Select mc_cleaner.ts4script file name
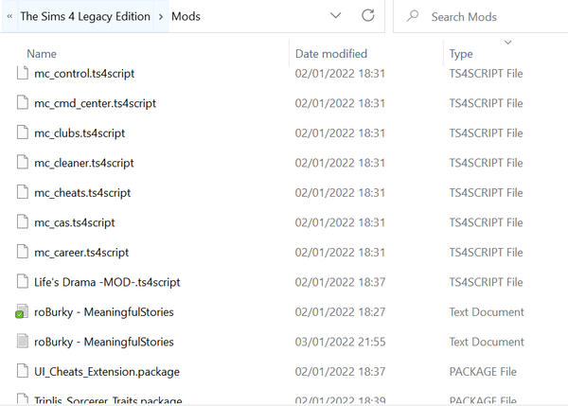This screenshot has width=568, height=406. [x=84, y=163]
